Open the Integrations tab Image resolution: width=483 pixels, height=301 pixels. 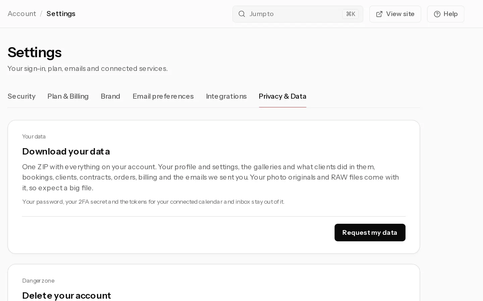point(226,96)
